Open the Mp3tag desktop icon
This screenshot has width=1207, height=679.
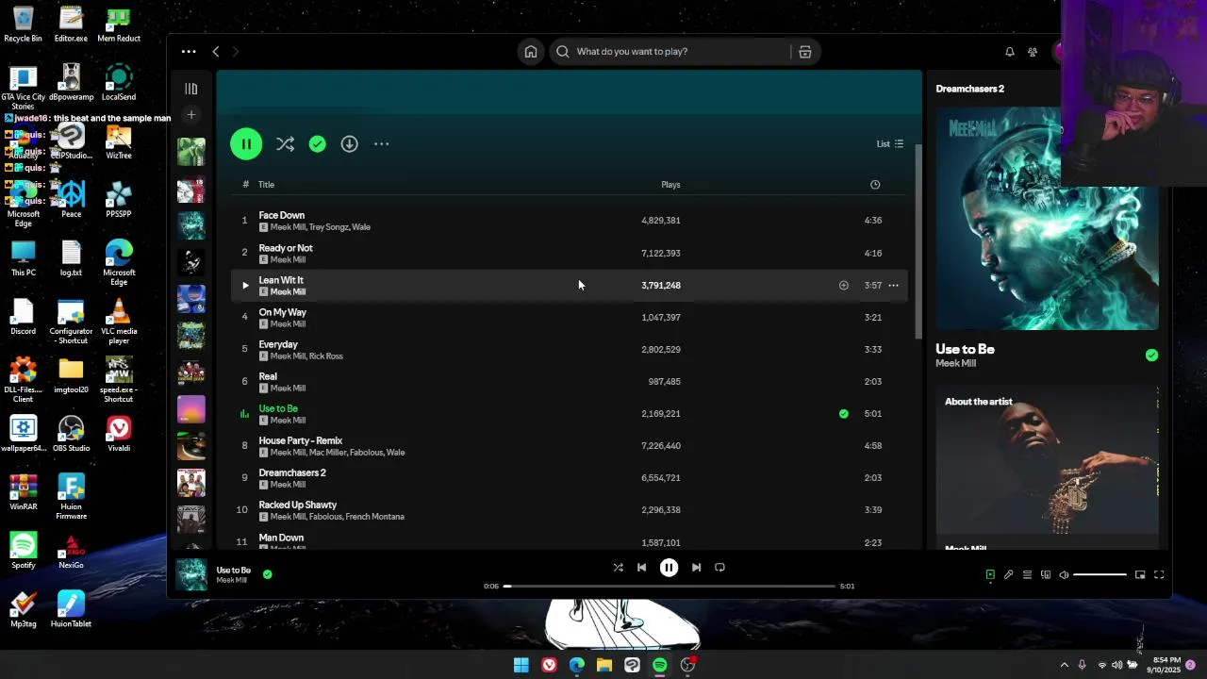(x=23, y=610)
